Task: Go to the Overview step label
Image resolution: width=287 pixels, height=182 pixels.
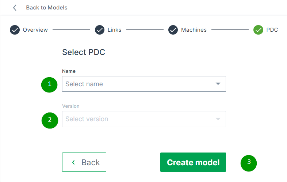Action: pyautogui.click(x=35, y=30)
